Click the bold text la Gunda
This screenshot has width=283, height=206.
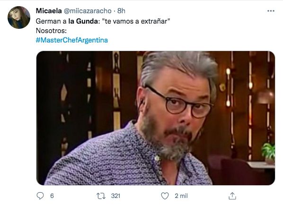point(83,21)
